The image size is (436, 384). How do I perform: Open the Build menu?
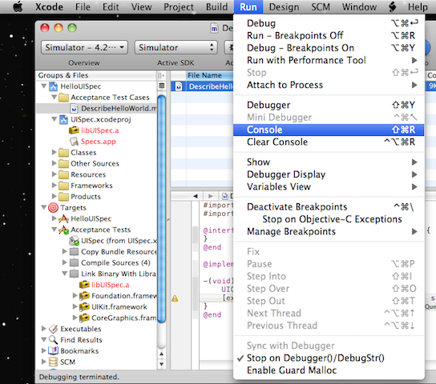coord(216,6)
